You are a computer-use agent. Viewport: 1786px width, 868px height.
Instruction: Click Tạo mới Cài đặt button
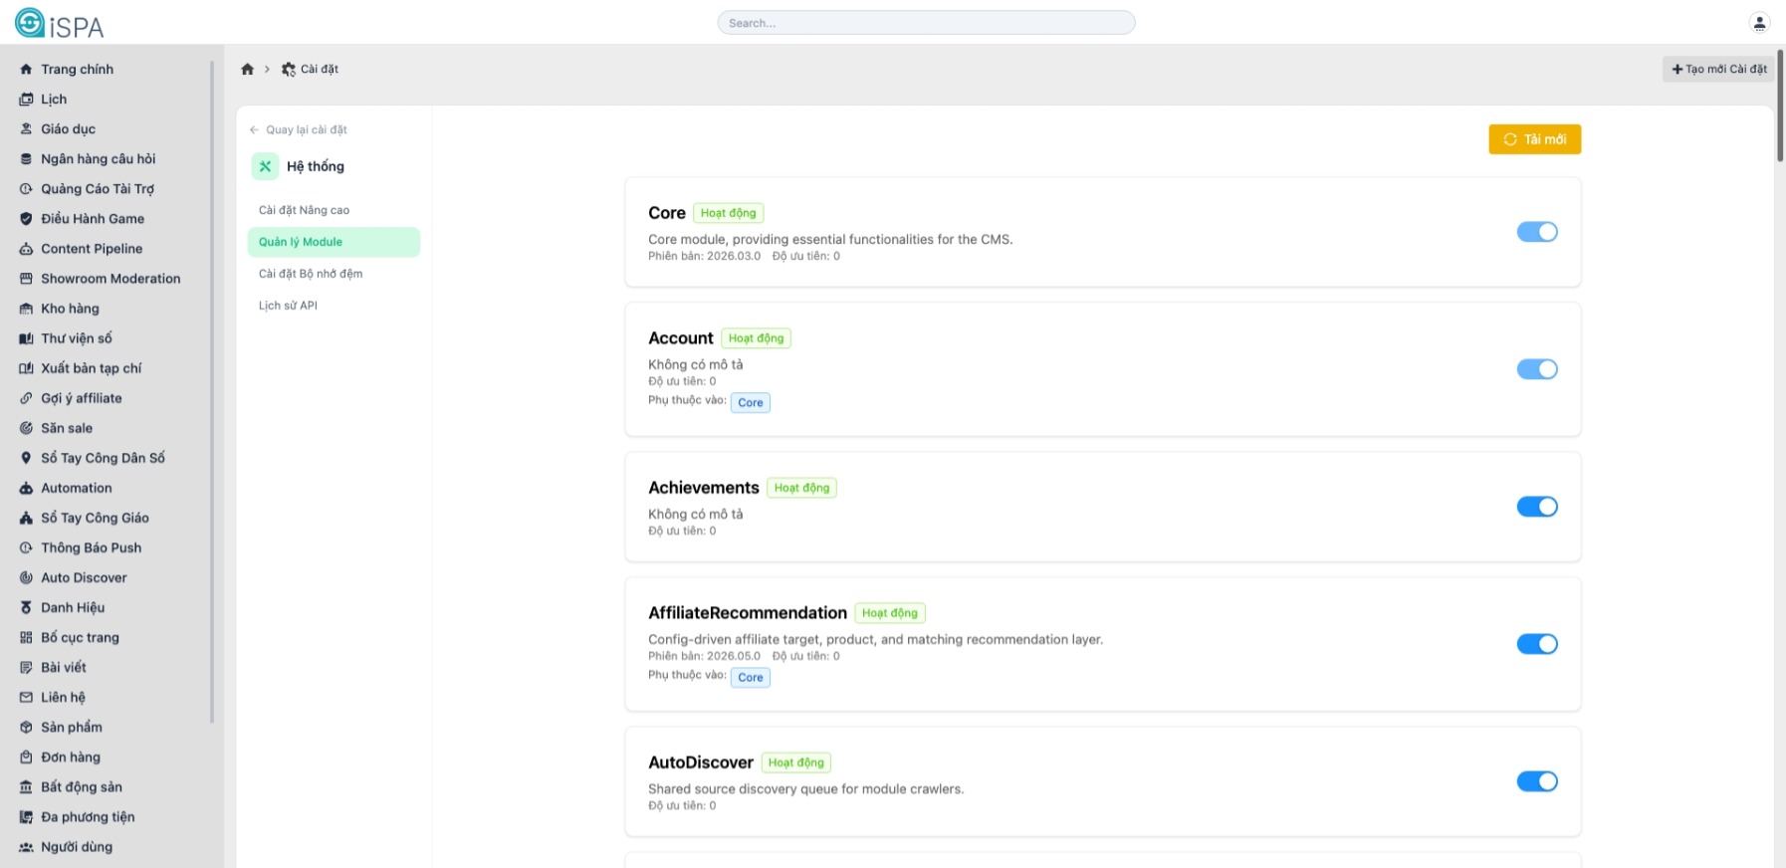pos(1718,69)
